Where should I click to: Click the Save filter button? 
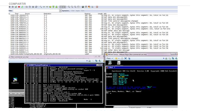83,11
